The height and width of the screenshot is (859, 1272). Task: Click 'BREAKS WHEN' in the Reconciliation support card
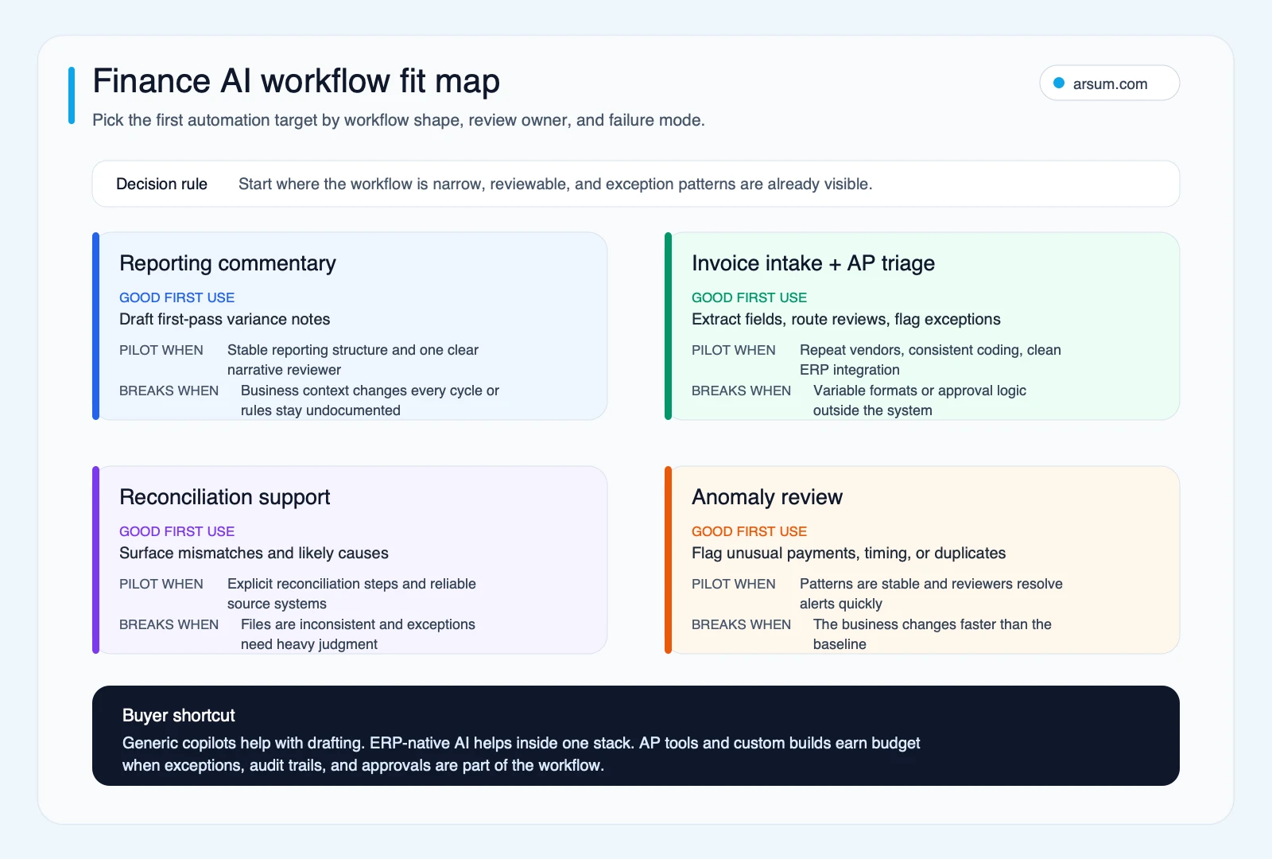(x=169, y=624)
